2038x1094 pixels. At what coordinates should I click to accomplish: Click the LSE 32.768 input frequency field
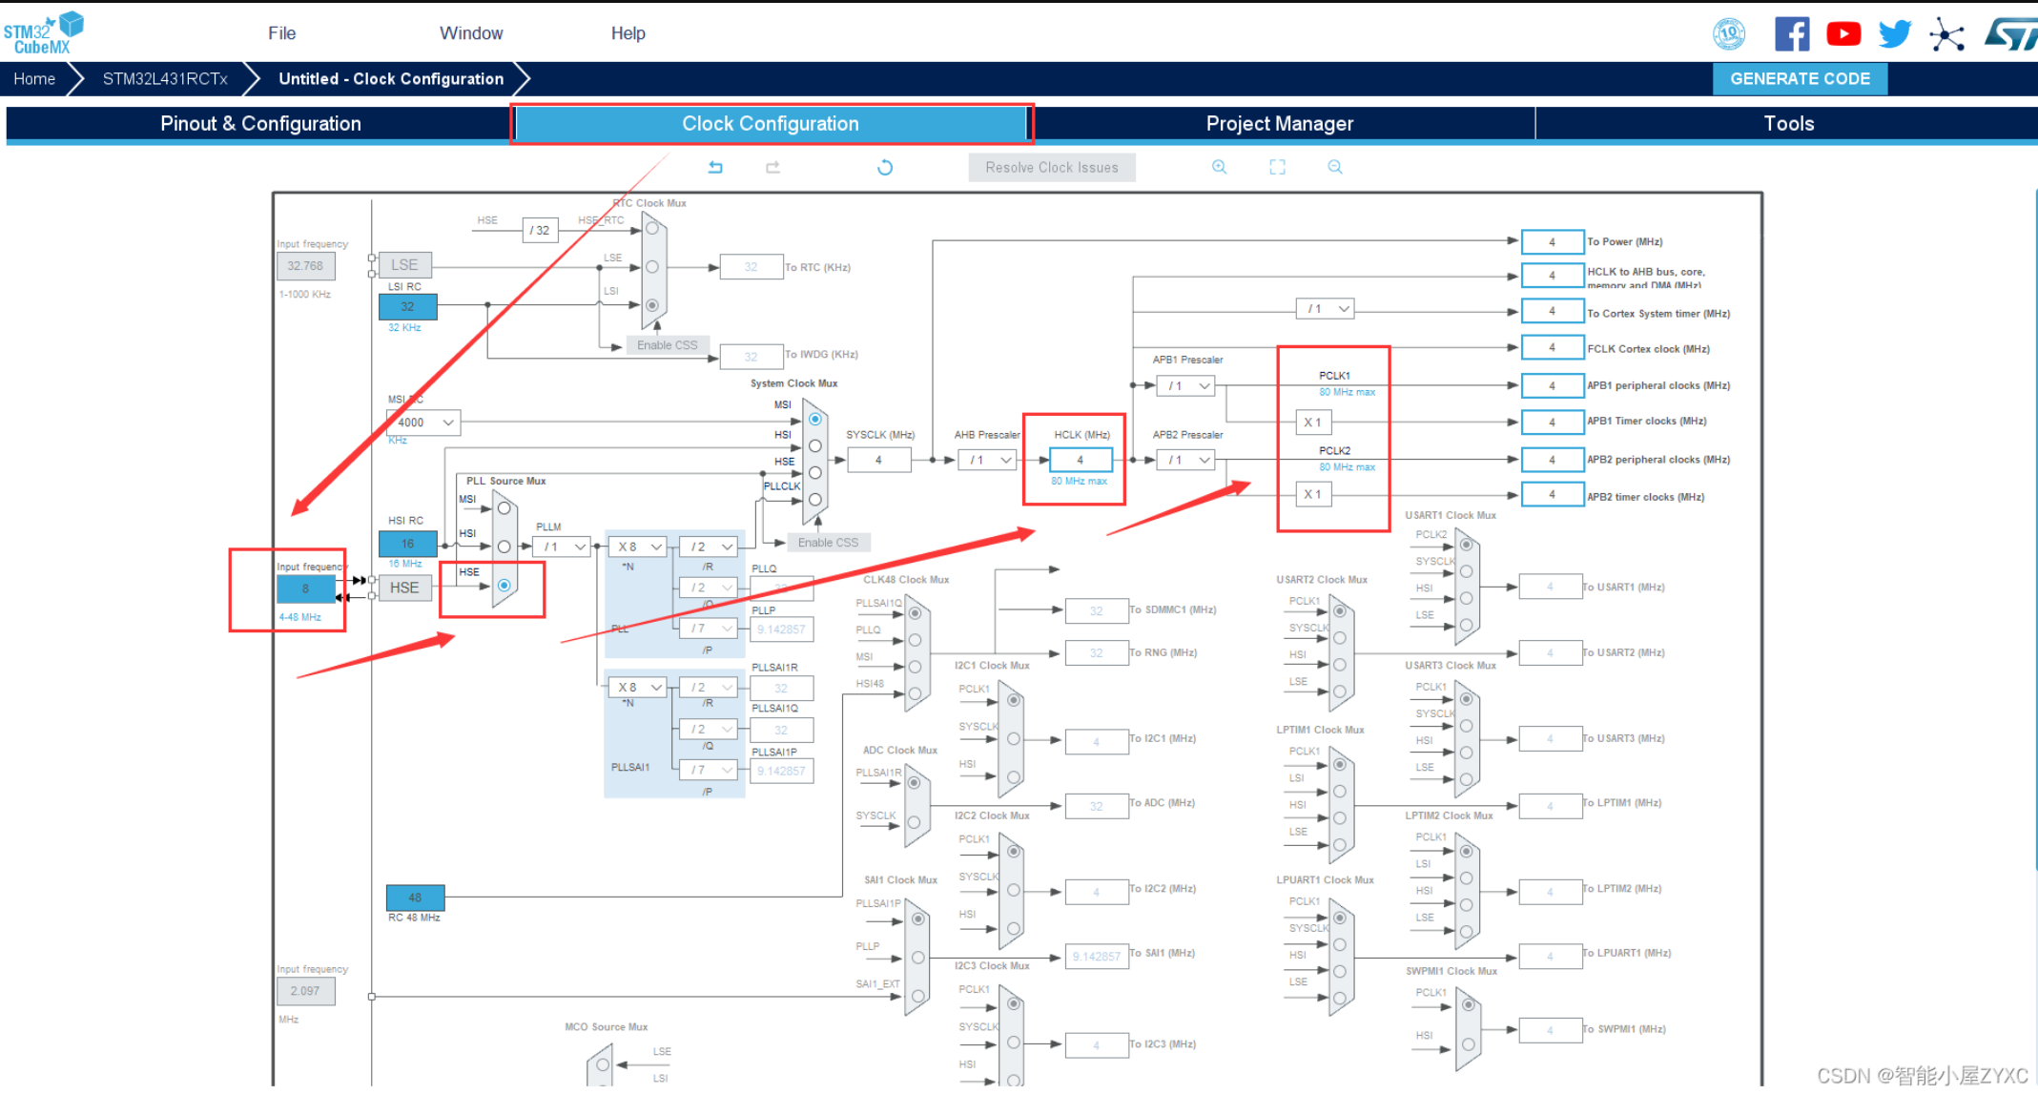tap(305, 265)
